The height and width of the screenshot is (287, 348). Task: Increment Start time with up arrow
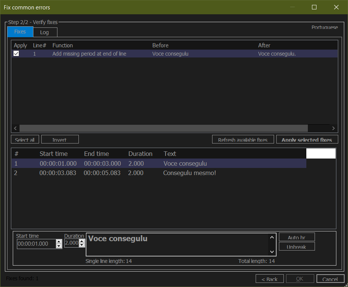(59, 242)
